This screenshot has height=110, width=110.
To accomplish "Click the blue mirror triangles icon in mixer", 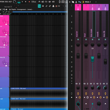I will tap(80, 2).
